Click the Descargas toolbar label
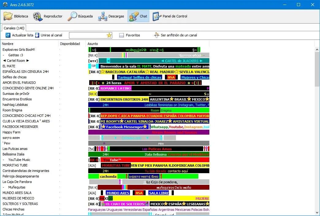Viewport: 320px width, 216px height. [x=116, y=16]
